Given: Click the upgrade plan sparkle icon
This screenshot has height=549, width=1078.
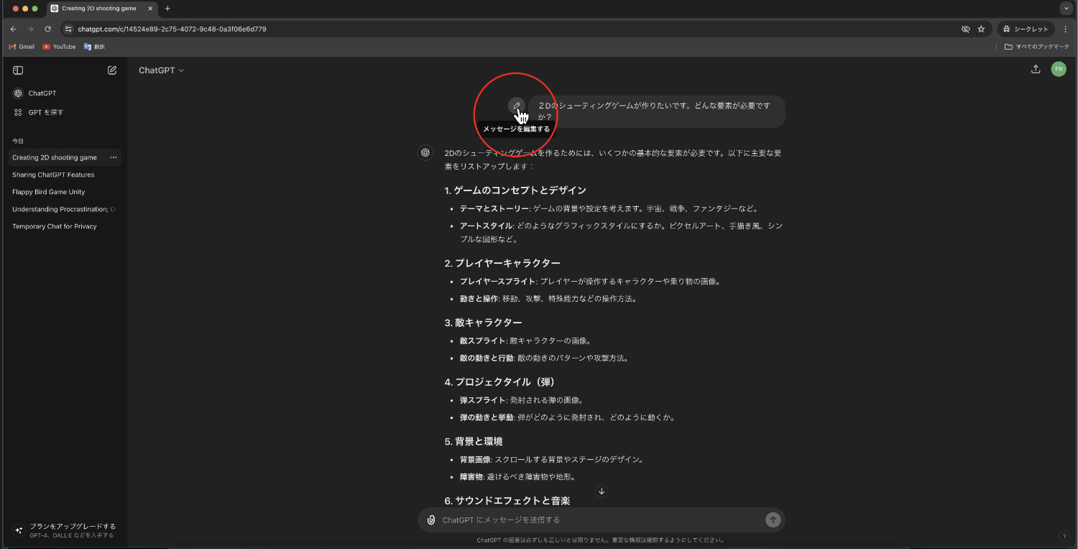Looking at the screenshot, I should [x=19, y=530].
